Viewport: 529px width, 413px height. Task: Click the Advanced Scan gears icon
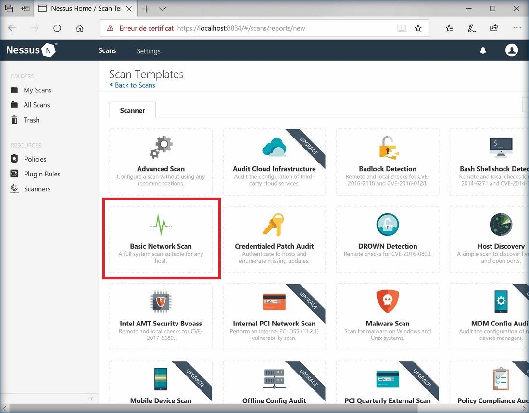point(161,147)
